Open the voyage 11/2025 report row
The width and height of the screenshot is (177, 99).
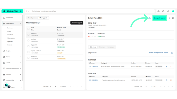pyautogui.click(x=55, y=52)
